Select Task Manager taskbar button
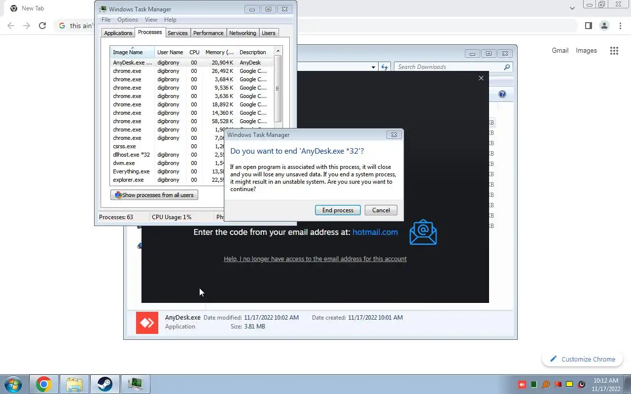The height and width of the screenshot is (394, 631). coord(135,384)
